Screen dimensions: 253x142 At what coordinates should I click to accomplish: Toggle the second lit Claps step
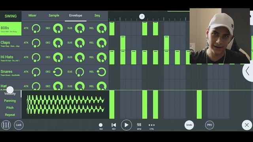(166, 43)
